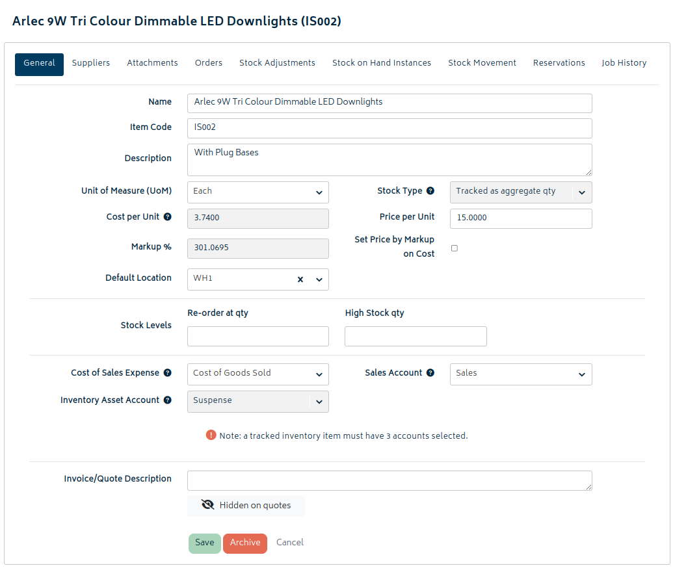673x570 pixels.
Task: Click the Price per Unit field
Action: 521,219
